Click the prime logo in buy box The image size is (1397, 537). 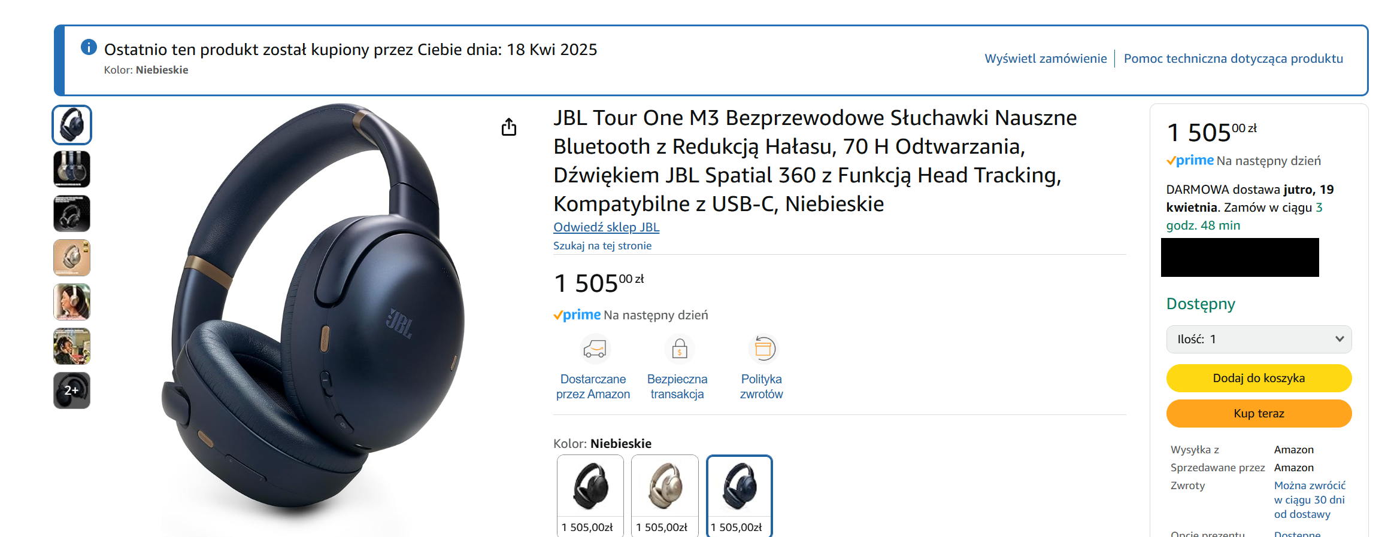(1190, 161)
